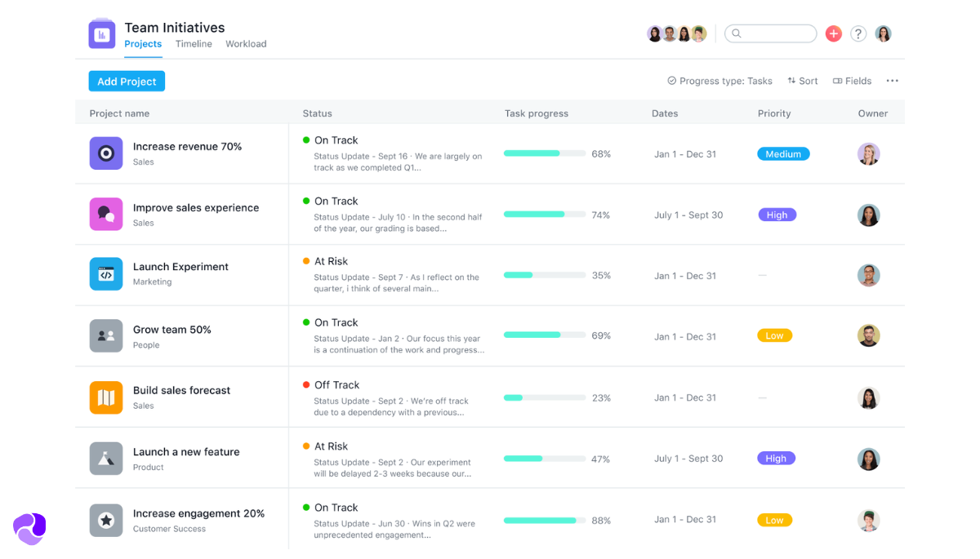Click the red plus add button
This screenshot has width=980, height=559.
[833, 33]
